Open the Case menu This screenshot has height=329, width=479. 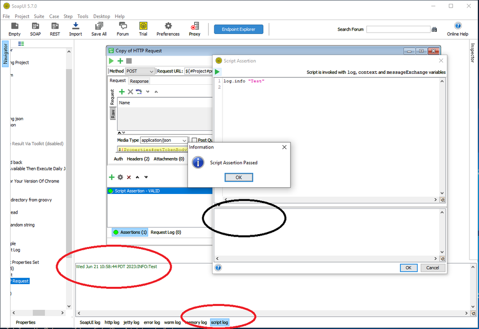click(x=54, y=16)
